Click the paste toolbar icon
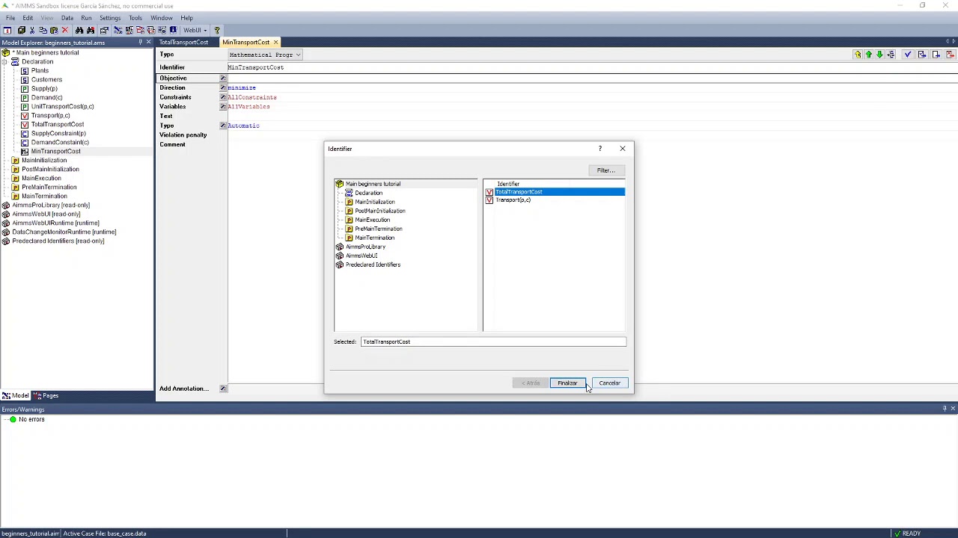The width and height of the screenshot is (958, 538). point(54,31)
